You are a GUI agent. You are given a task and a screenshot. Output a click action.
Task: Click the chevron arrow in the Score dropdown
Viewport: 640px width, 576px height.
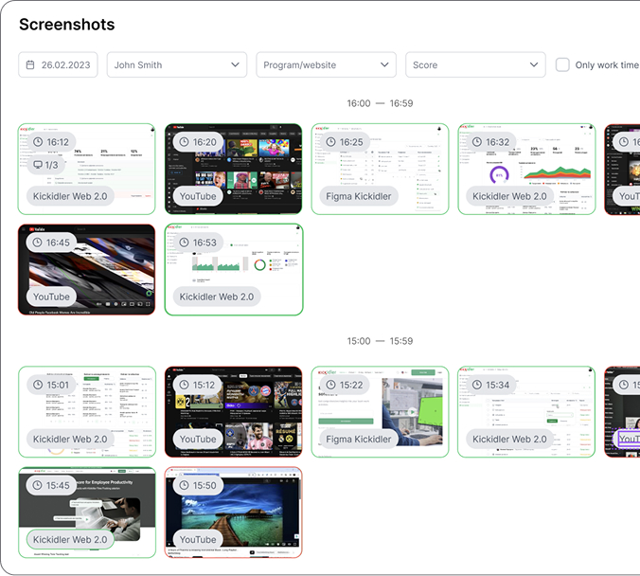(533, 64)
